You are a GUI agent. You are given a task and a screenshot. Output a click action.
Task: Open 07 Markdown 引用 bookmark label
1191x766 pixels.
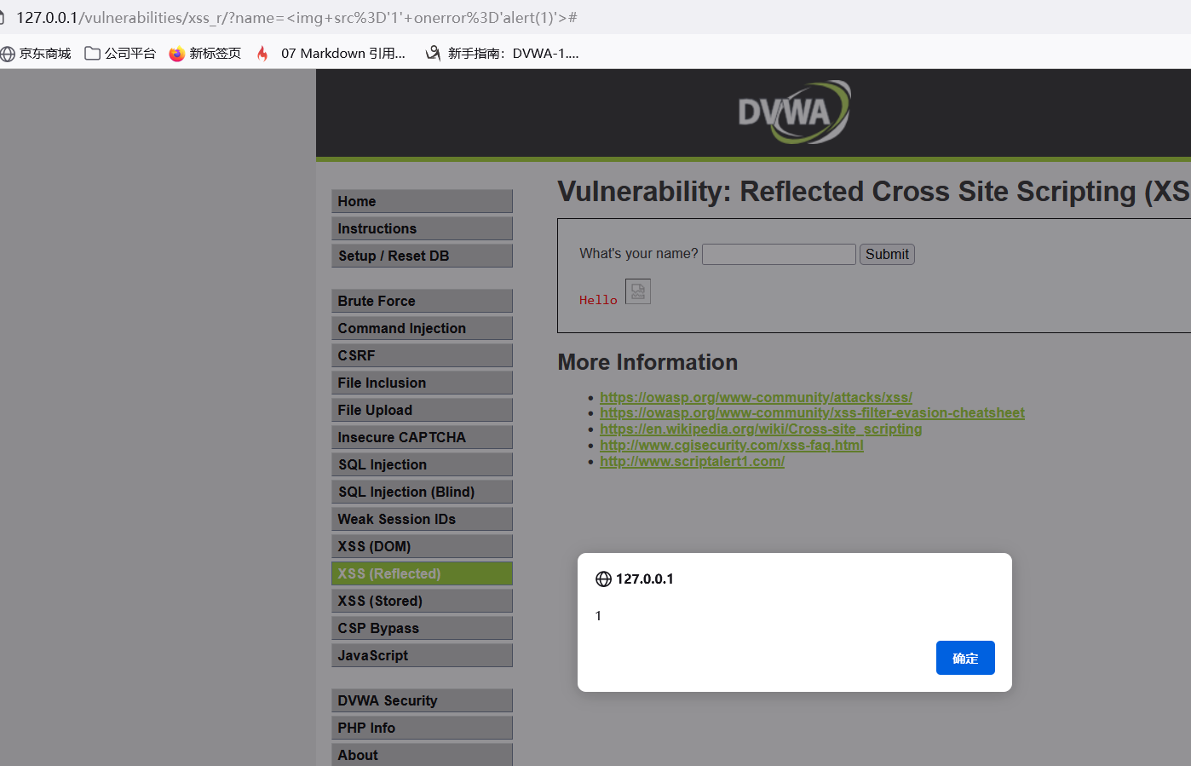click(x=343, y=54)
